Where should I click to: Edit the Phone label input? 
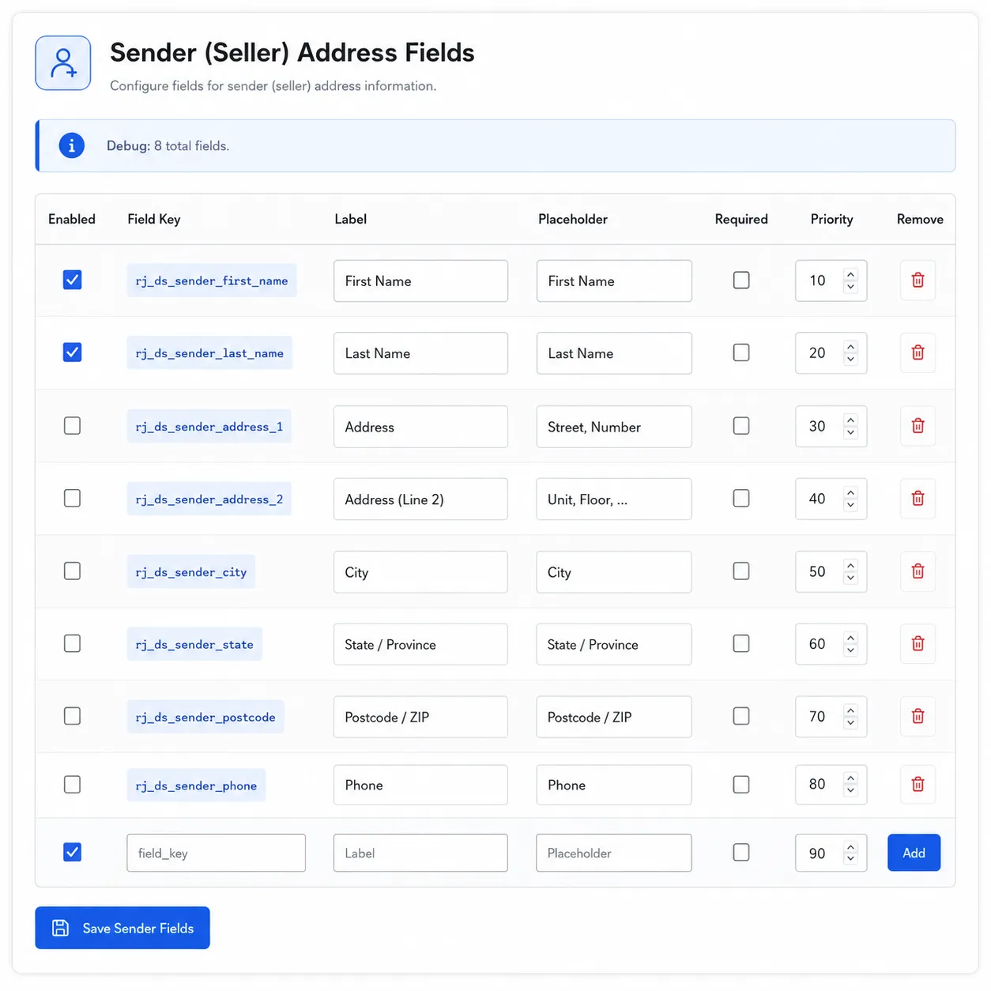420,785
